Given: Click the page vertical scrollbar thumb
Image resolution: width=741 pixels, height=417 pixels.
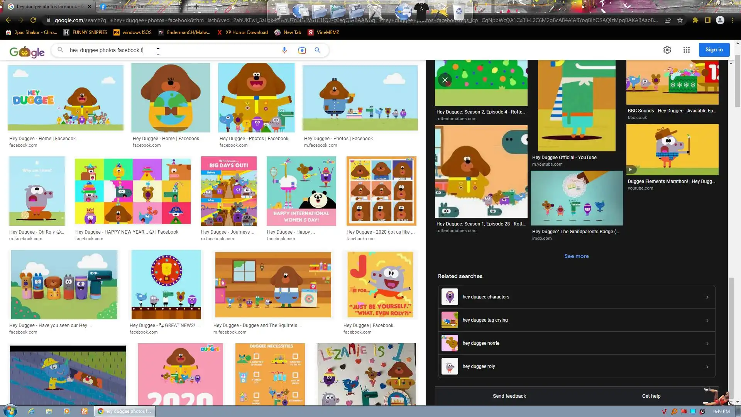Looking at the screenshot, I should pyautogui.click(x=738, y=81).
